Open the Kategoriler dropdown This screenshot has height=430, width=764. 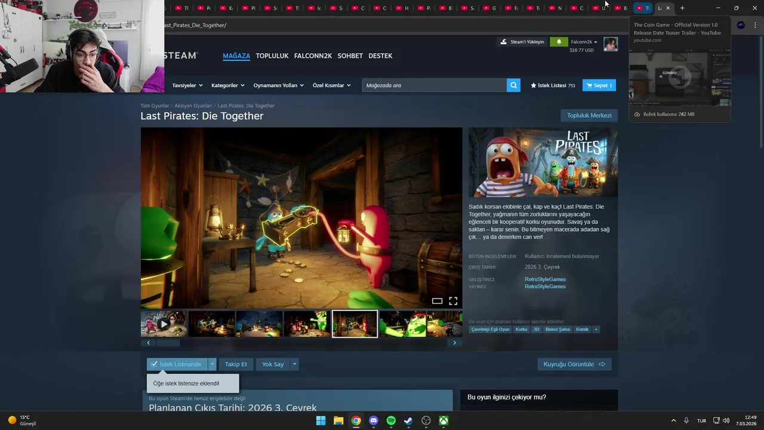pyautogui.click(x=228, y=85)
